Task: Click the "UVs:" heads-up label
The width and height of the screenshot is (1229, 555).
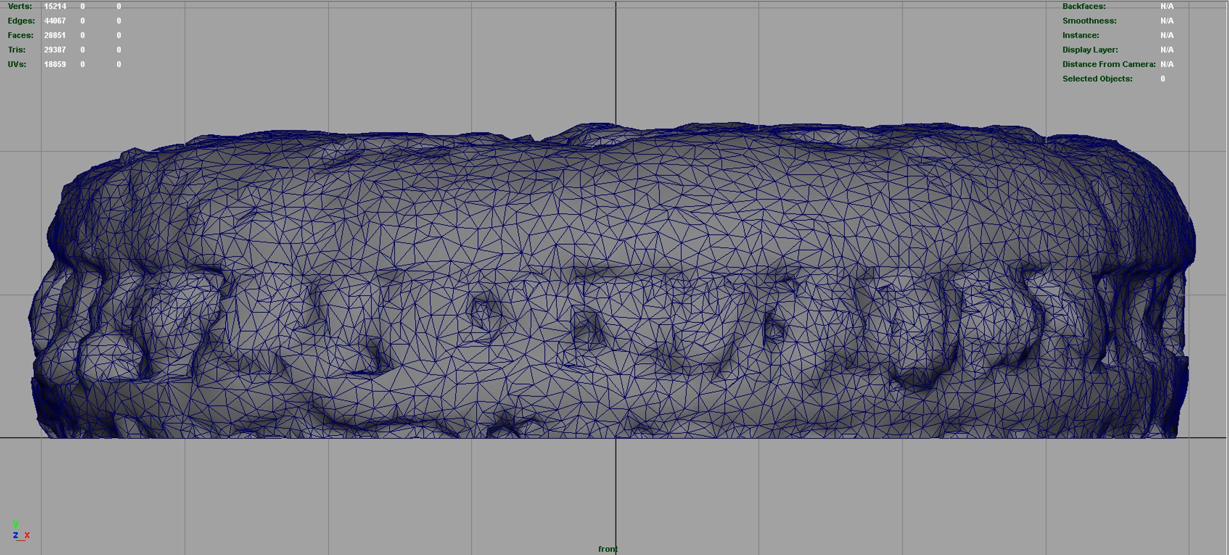Action: [17, 64]
